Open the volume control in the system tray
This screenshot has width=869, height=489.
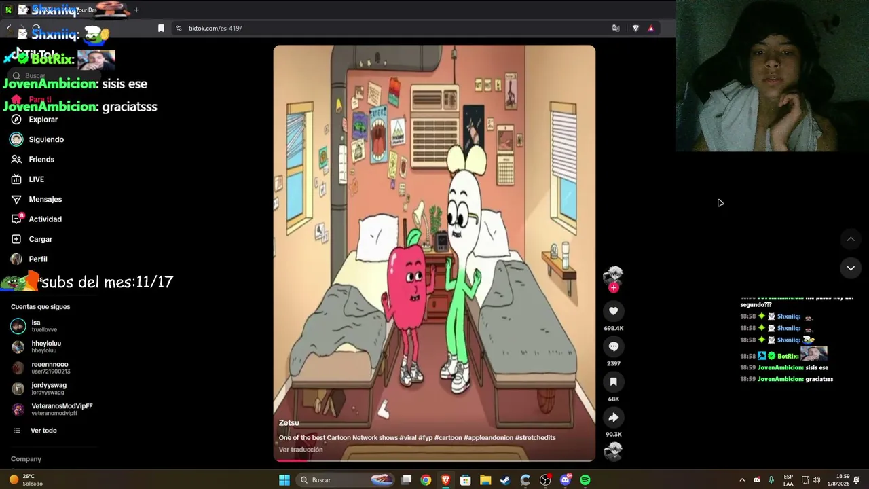[x=817, y=480]
